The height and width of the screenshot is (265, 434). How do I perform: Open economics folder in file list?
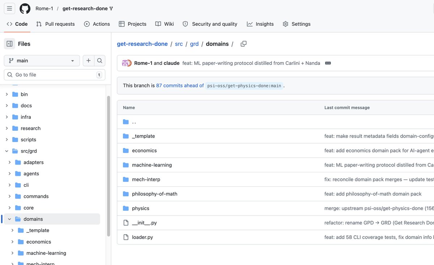[x=144, y=151]
